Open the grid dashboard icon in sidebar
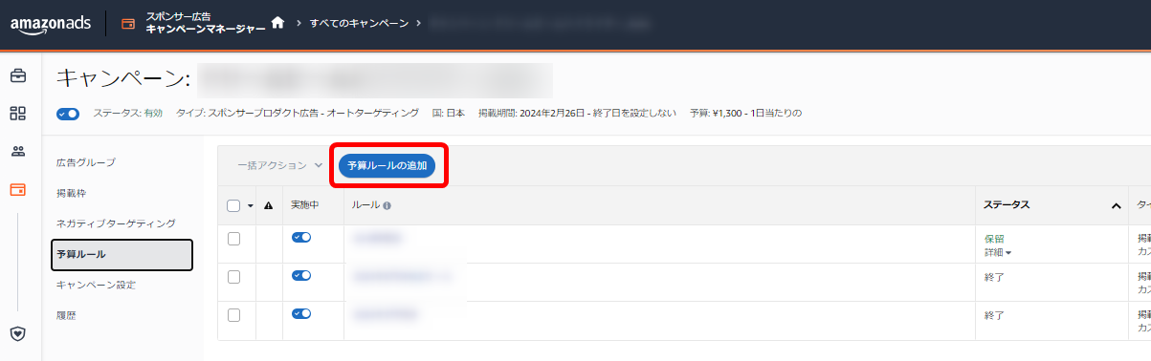 [17, 114]
